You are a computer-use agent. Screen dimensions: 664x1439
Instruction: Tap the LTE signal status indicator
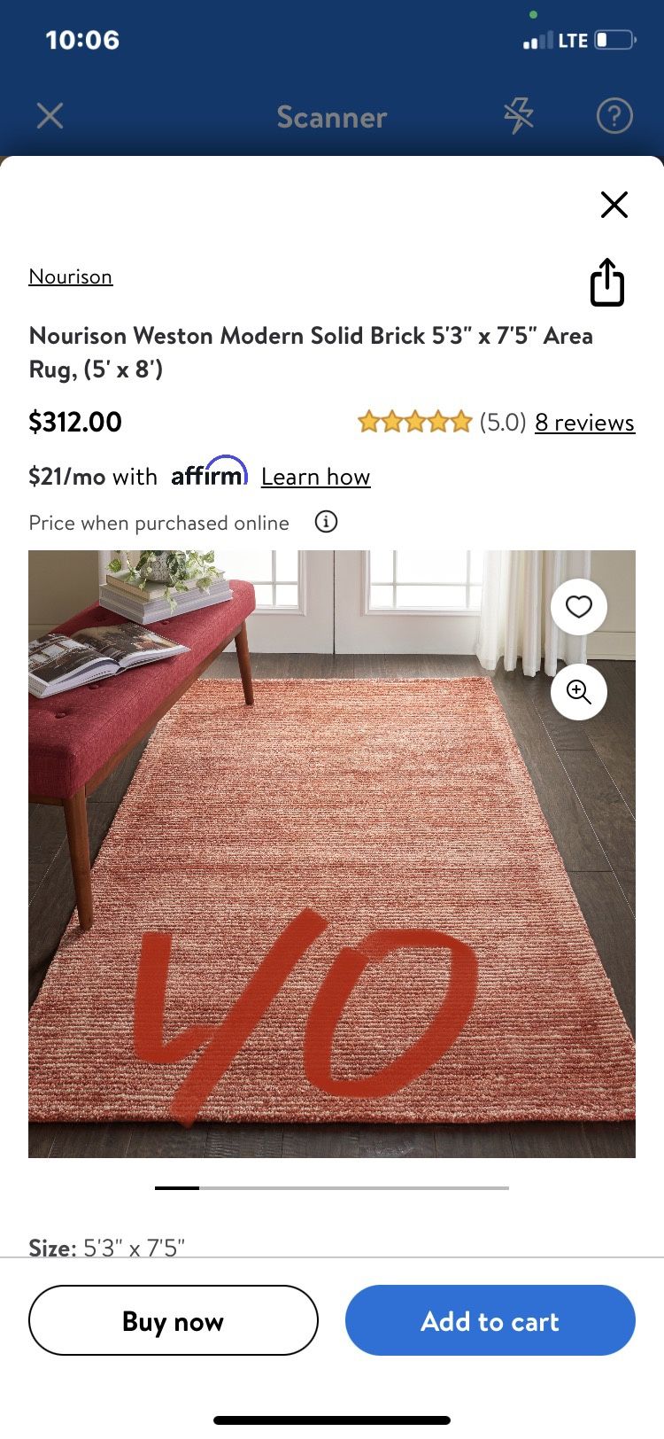(555, 41)
